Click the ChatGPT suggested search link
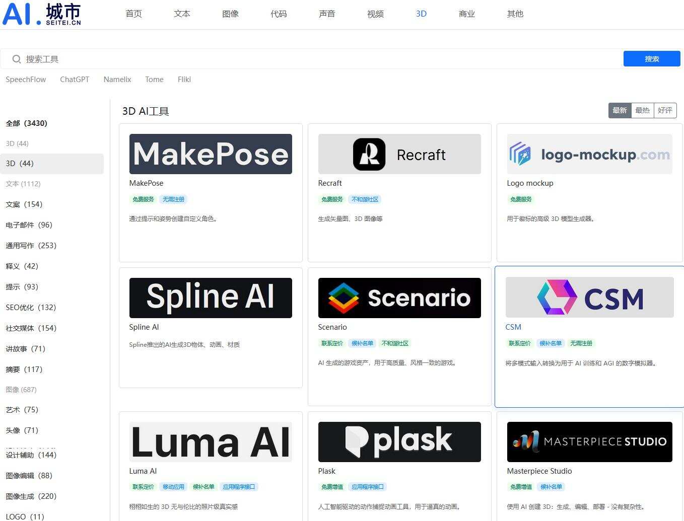This screenshot has height=521, width=684. (x=75, y=80)
